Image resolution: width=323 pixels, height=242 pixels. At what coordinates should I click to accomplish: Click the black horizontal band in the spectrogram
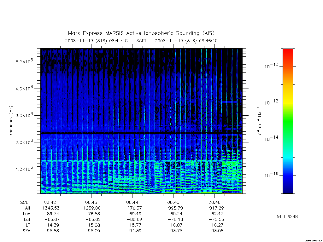(x=141, y=133)
